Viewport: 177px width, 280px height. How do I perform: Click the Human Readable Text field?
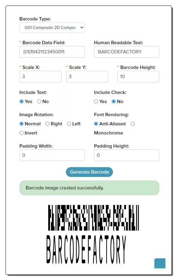(126, 52)
